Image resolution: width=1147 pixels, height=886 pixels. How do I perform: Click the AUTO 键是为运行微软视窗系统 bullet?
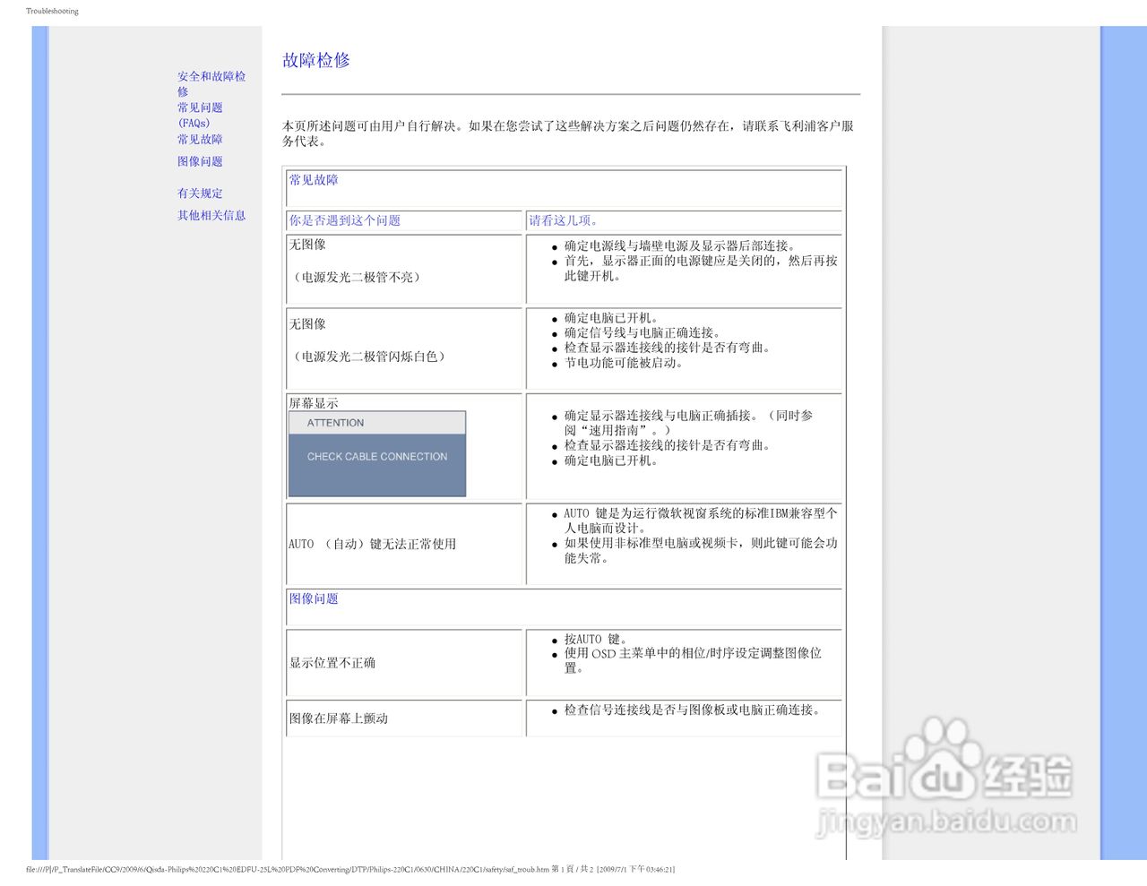click(x=701, y=520)
